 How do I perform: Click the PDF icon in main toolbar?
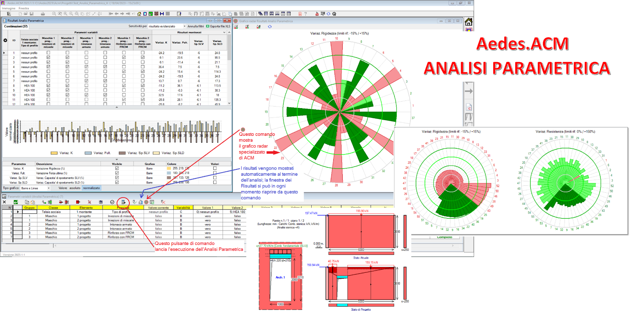(x=300, y=13)
